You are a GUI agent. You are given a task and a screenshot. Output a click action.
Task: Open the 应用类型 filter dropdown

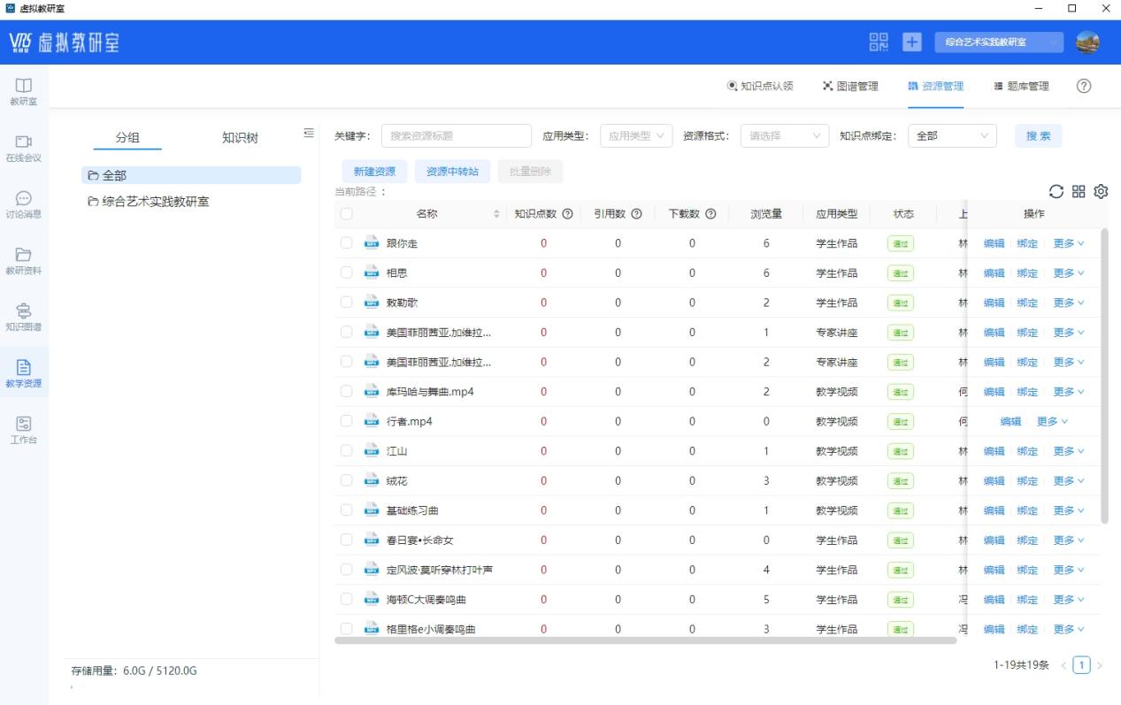636,136
